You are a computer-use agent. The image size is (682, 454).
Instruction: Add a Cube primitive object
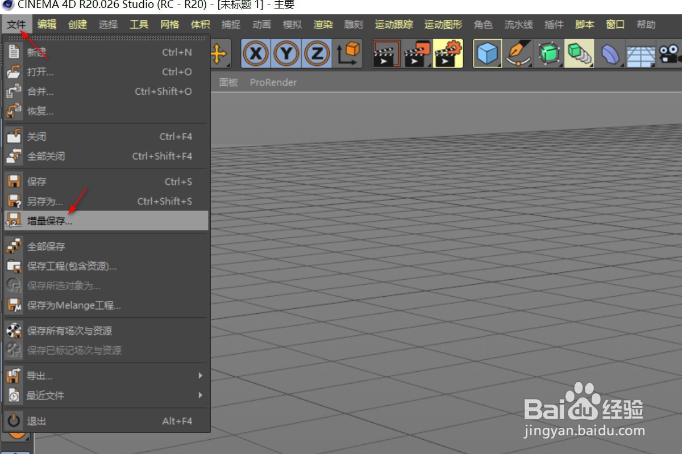(x=488, y=54)
